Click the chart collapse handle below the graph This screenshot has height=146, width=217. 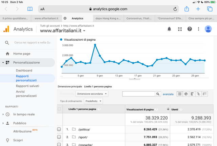(x=135, y=79)
